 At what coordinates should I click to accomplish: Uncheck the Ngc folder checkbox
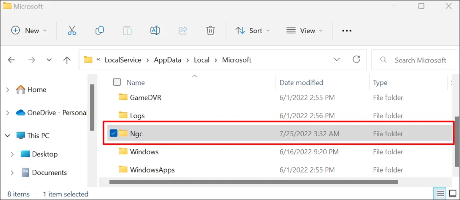(114, 133)
